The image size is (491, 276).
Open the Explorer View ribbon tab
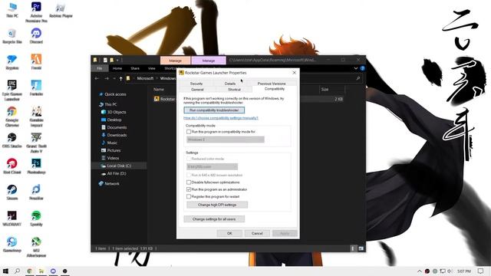152,68
